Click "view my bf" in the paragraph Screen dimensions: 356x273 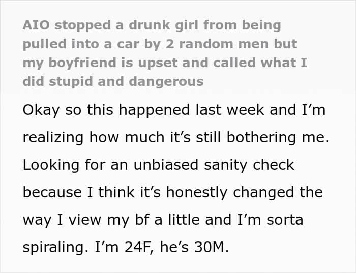(109, 220)
